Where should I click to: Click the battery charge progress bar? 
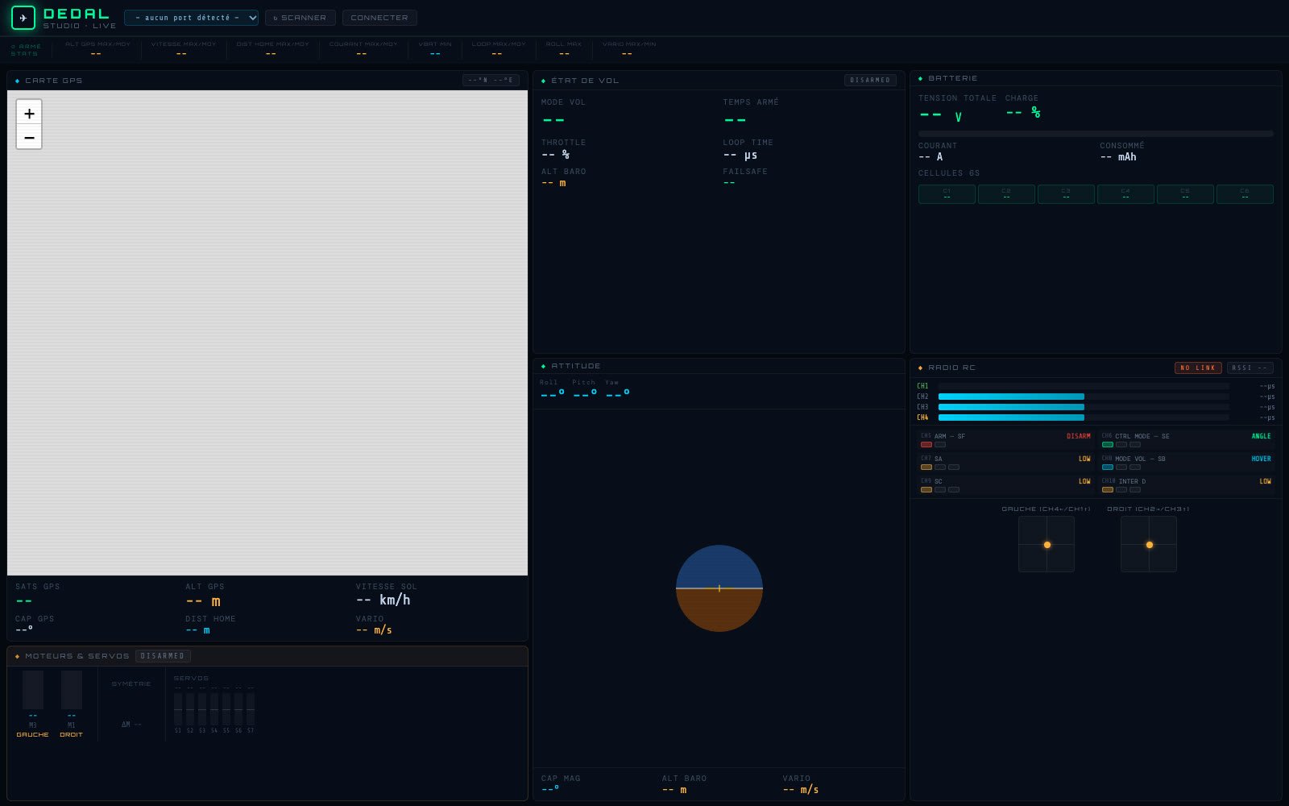coord(1096,134)
